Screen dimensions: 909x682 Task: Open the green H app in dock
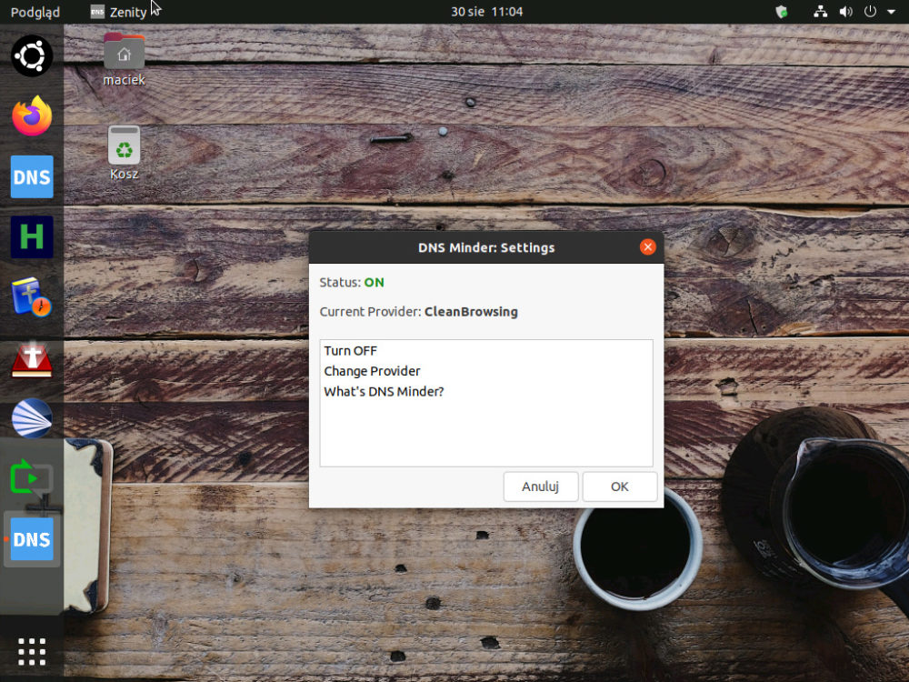(32, 237)
